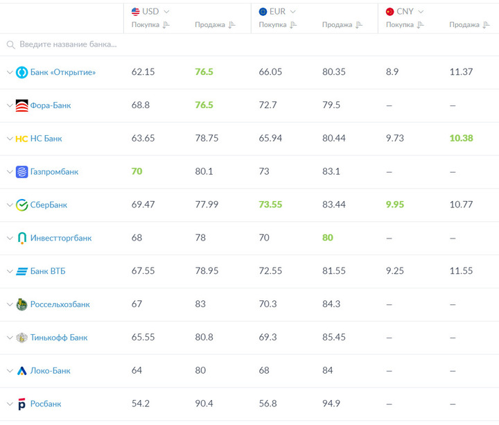
Task: Expand the НС Банк row
Action: (10, 139)
